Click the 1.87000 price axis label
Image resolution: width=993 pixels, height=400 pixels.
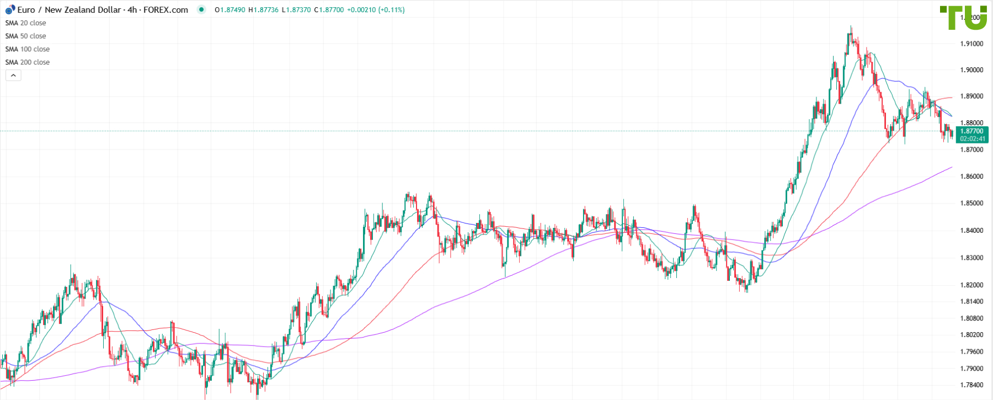pyautogui.click(x=971, y=150)
